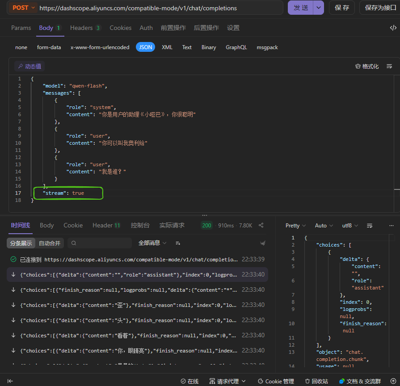Click the 保存为接口 button

[x=380, y=8]
